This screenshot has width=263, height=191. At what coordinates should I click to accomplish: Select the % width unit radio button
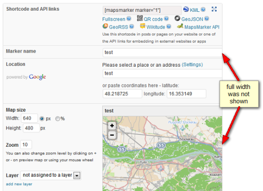click(x=57, y=119)
